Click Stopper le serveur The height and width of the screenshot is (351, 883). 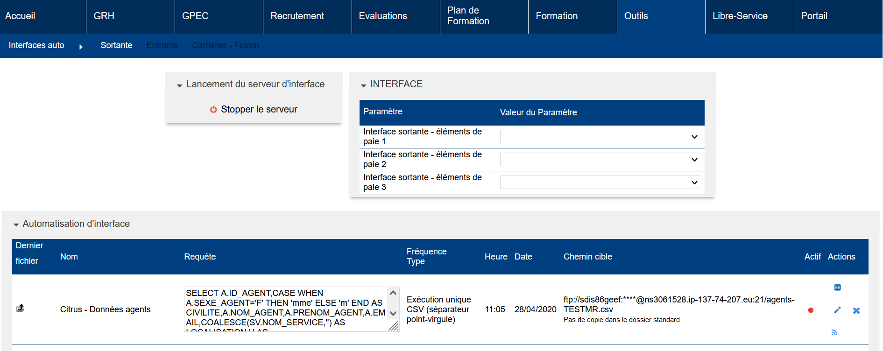click(x=259, y=109)
